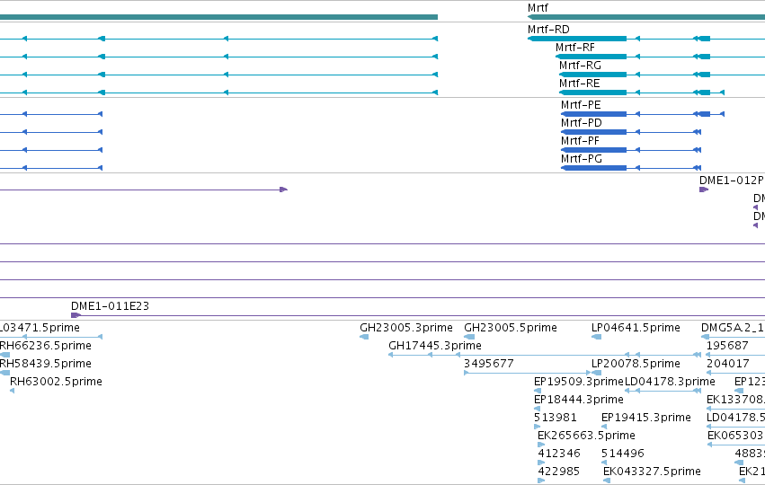This screenshot has width=765, height=485.
Task: Select GH23005.3prime EST label
Action: coord(406,328)
